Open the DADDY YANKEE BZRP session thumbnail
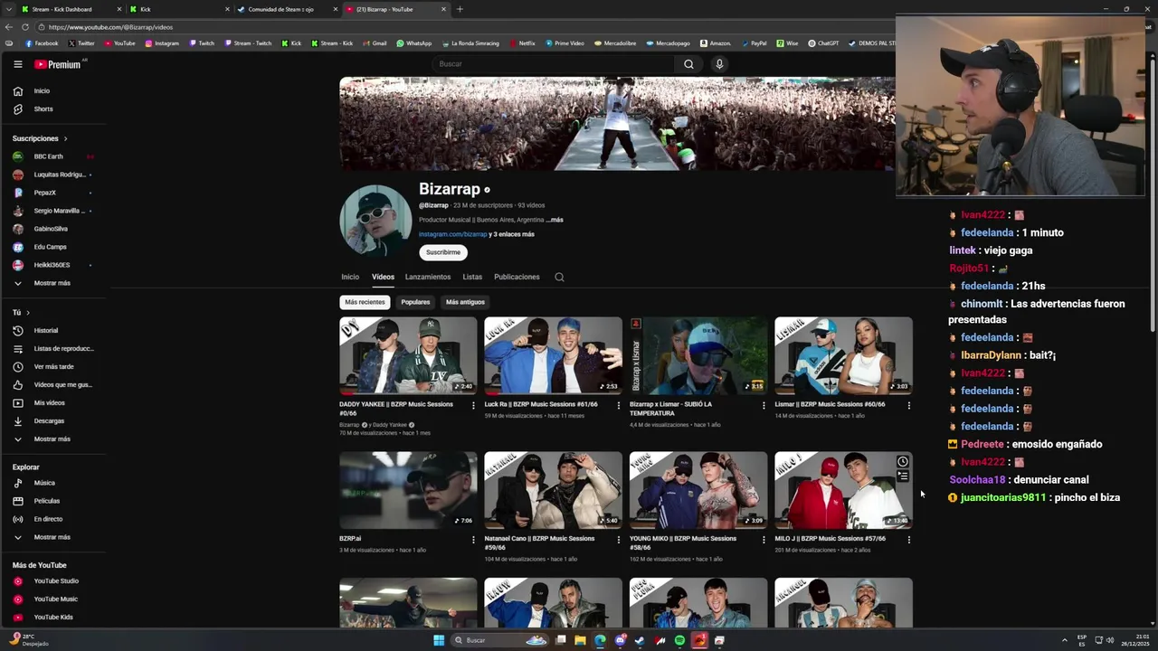This screenshot has width=1158, height=651. click(408, 355)
